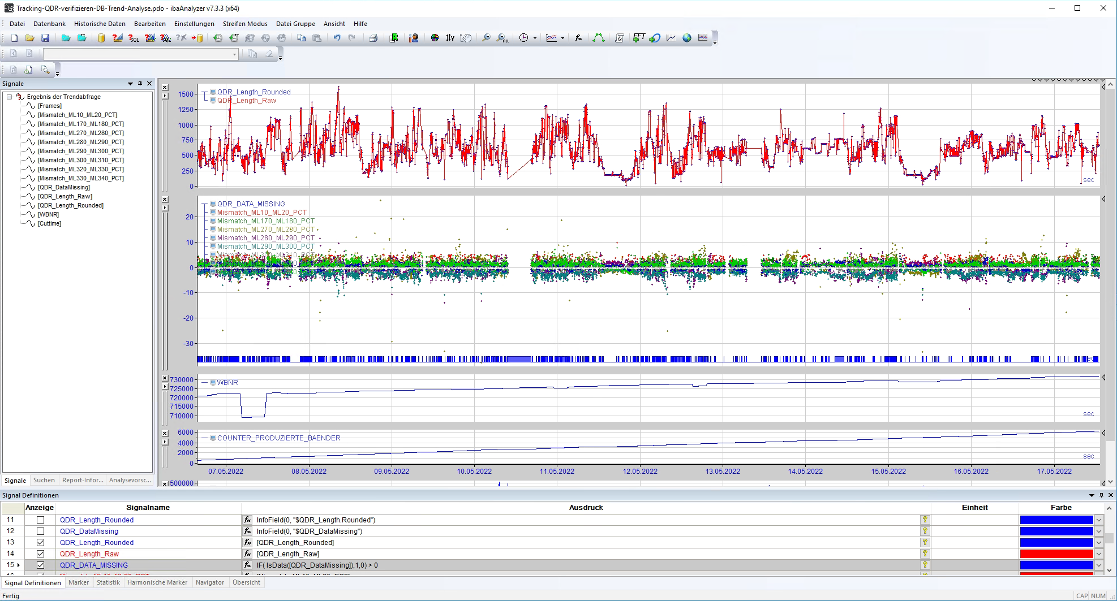
Task: Open Signal Definitionen panel options dropdown arrow
Action: tap(1092, 495)
